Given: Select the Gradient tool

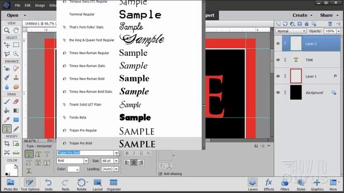Looking at the screenshot, I should point(16,110).
